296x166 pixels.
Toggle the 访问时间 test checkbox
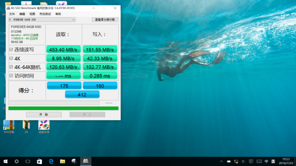tap(11, 76)
